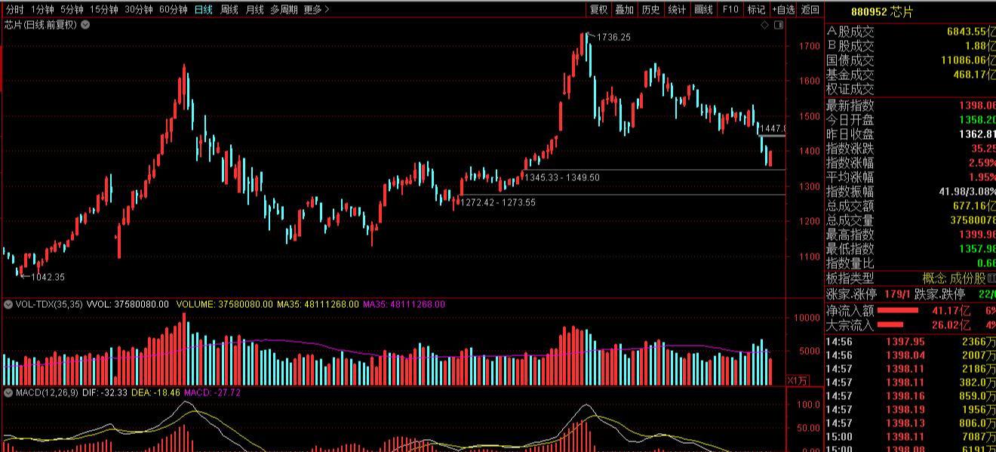Click the 基金成交 row

click(x=911, y=75)
